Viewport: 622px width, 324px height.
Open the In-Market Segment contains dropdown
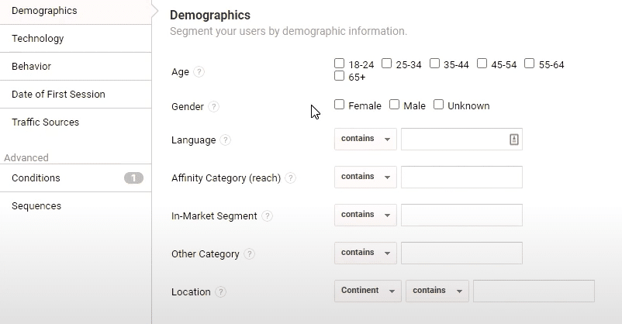click(x=365, y=215)
